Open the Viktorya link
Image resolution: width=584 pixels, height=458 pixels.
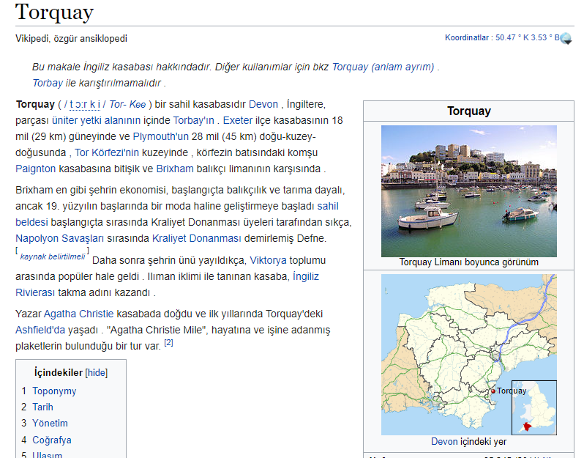click(268, 260)
